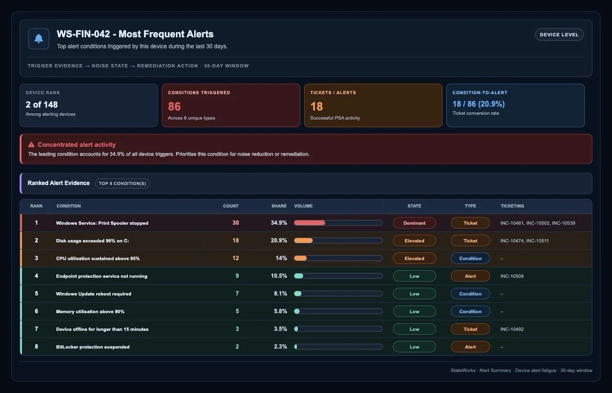Open the Conditions Triggered card
The width and height of the screenshot is (612, 393).
click(230, 106)
